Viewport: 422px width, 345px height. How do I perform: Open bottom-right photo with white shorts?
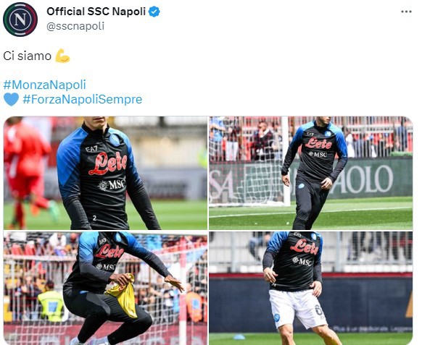(311, 288)
